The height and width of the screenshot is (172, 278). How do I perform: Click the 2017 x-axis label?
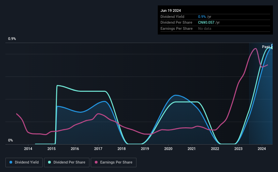pyautogui.click(x=98, y=149)
